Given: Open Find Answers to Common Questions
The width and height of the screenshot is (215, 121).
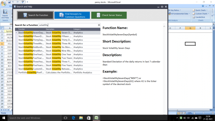Looking at the screenshot, I should tap(72, 15).
